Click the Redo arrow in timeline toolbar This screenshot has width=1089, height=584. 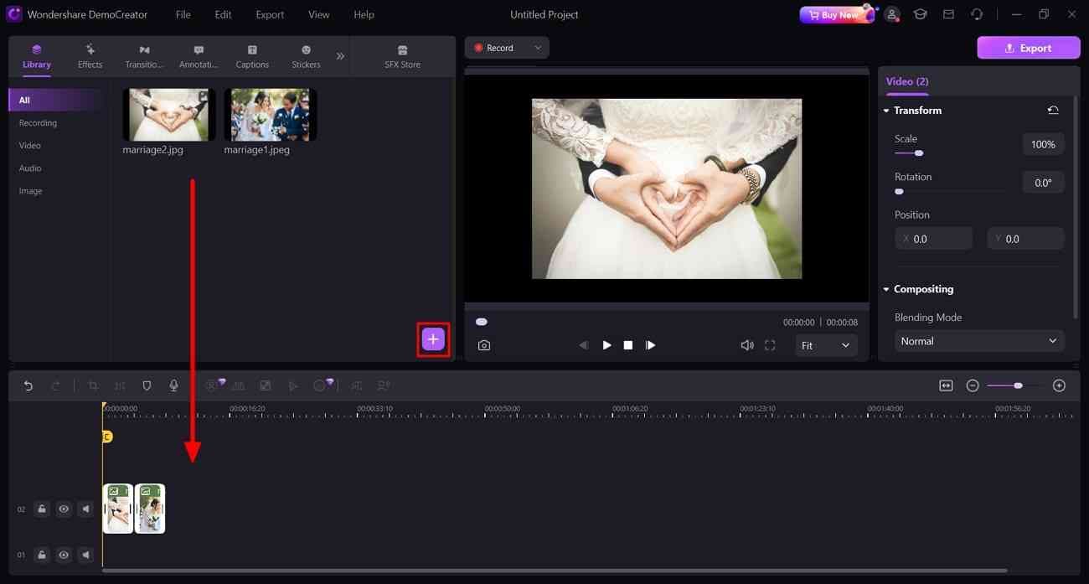(x=55, y=385)
